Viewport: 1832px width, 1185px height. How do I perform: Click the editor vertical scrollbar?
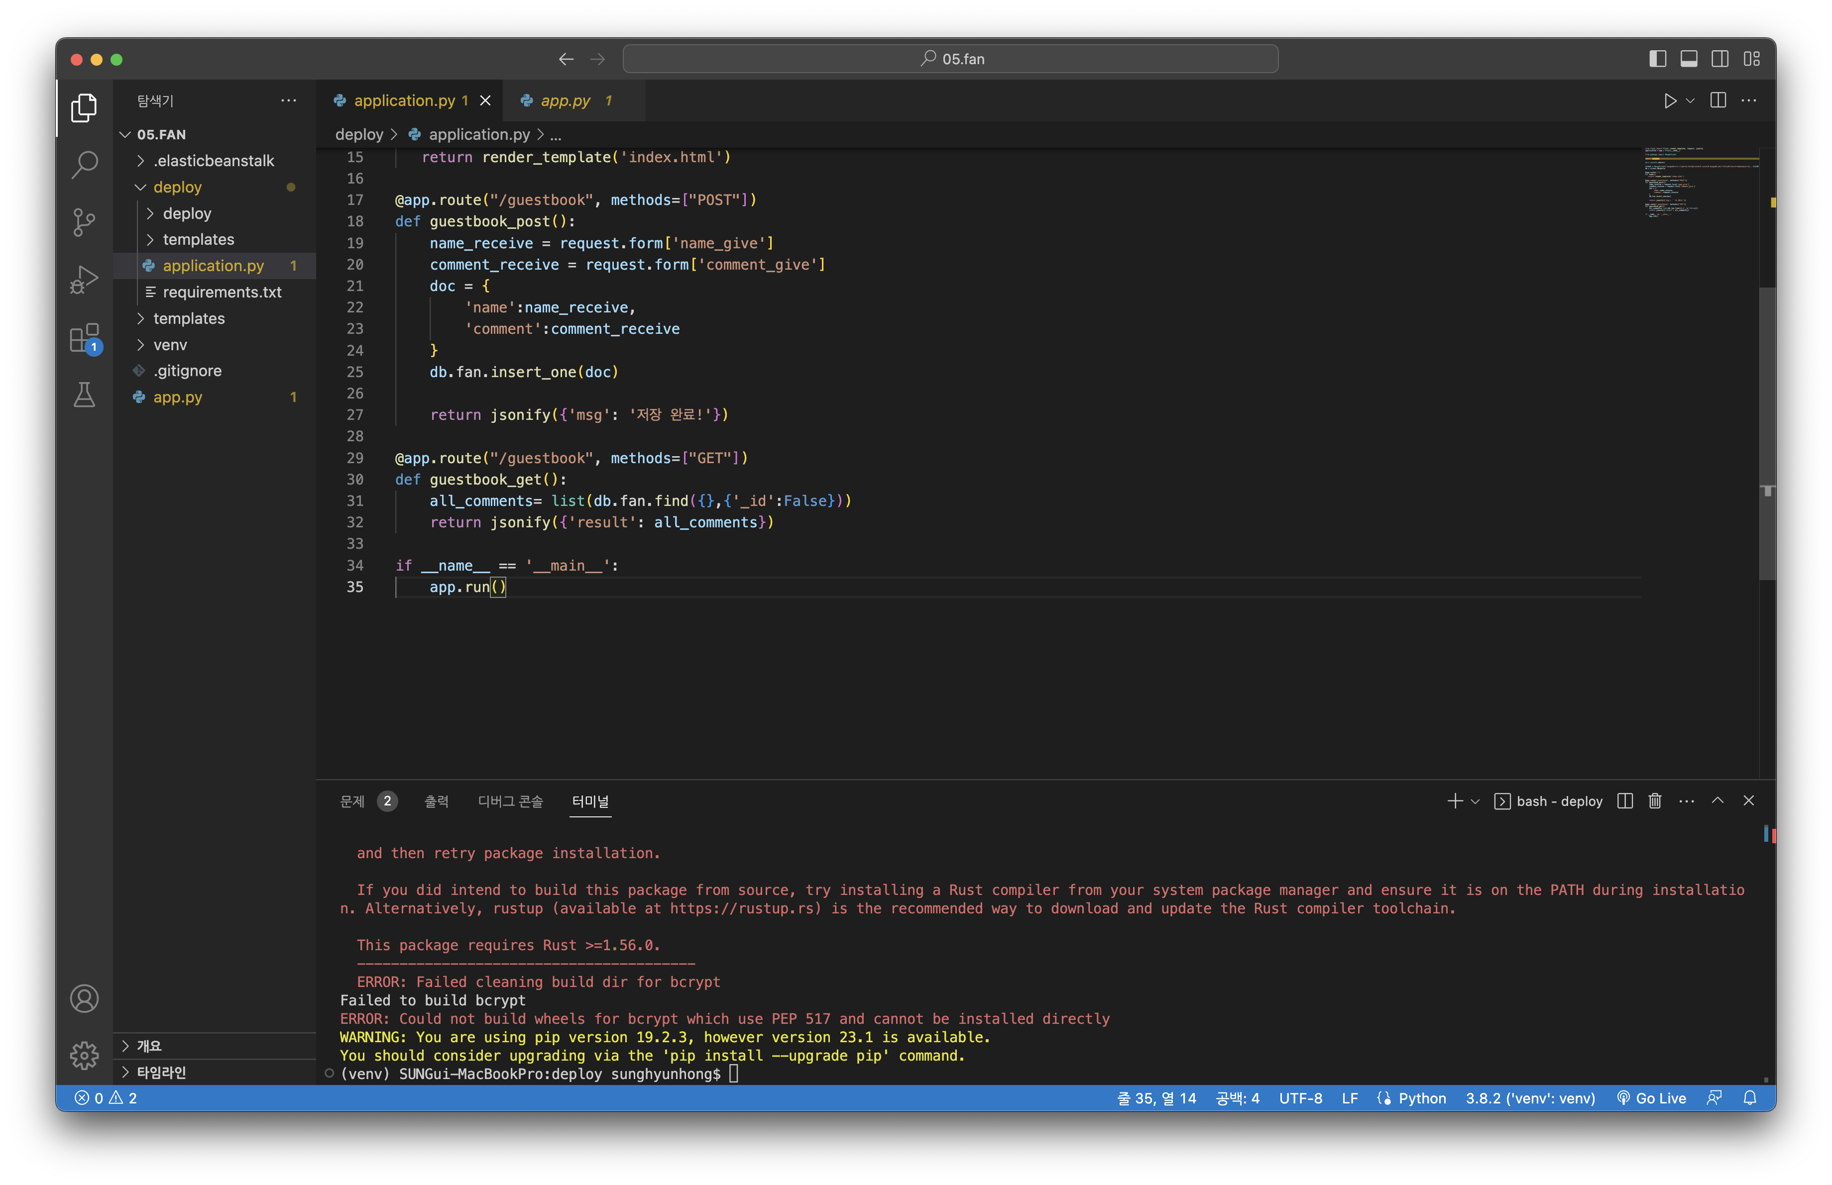pyautogui.click(x=1767, y=433)
